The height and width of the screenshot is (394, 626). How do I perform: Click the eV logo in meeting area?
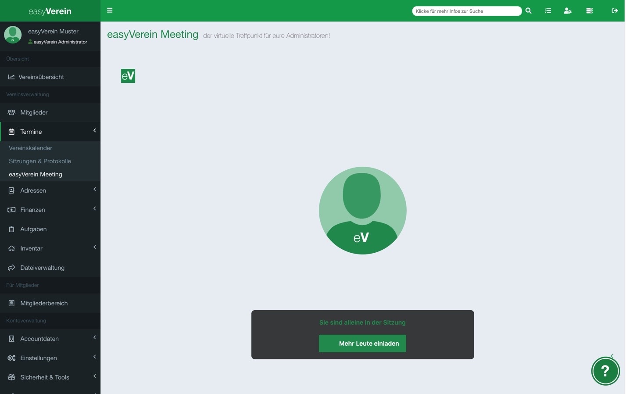[128, 76]
